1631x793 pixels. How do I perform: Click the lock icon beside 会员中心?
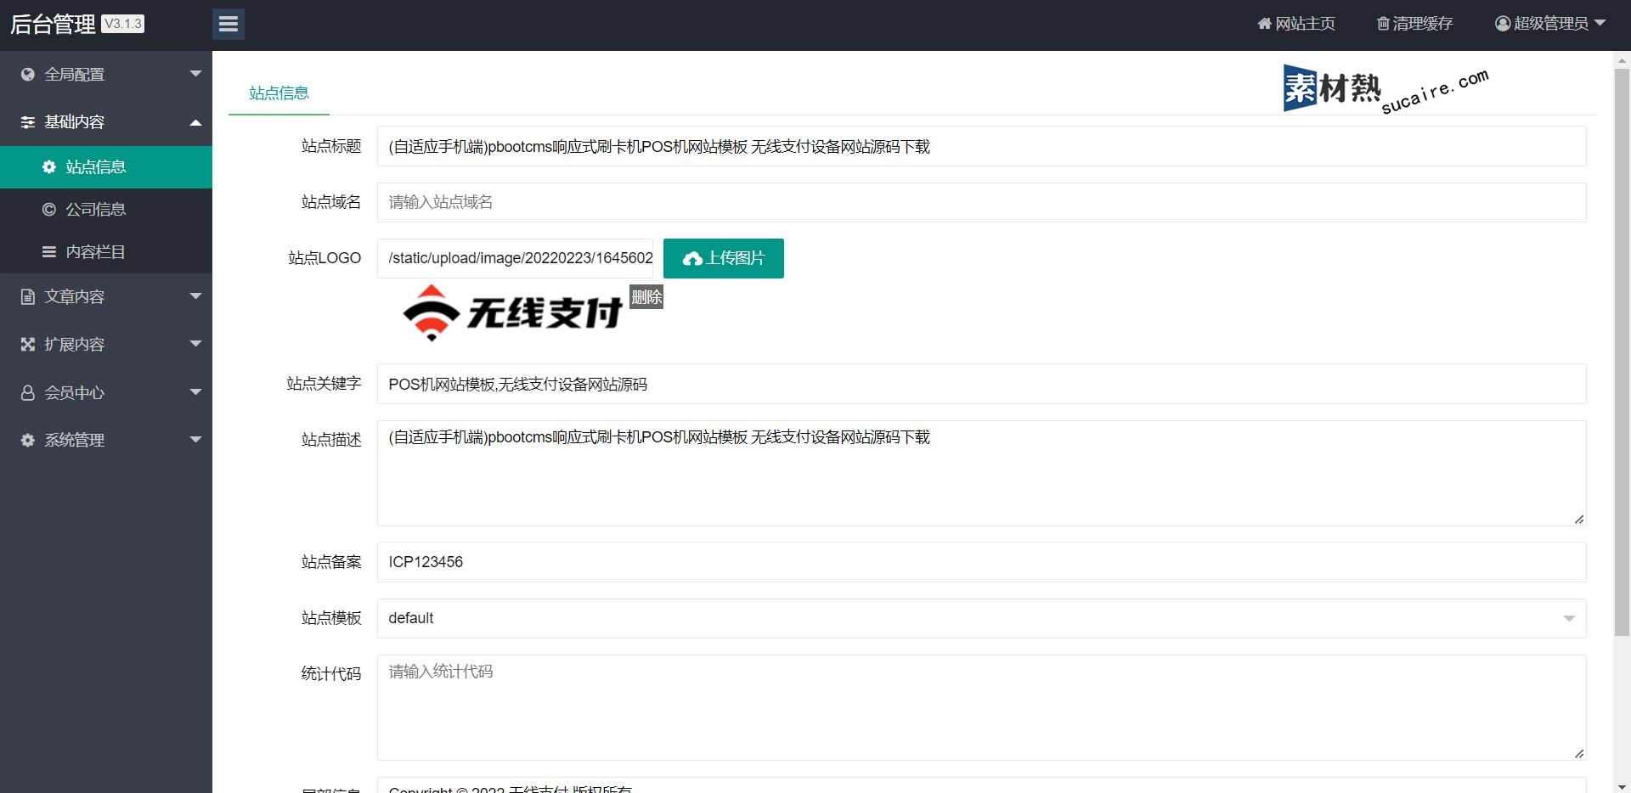point(28,393)
